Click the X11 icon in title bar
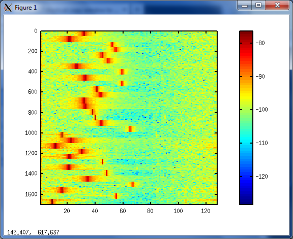The image size is (293, 239). [x=8, y=8]
